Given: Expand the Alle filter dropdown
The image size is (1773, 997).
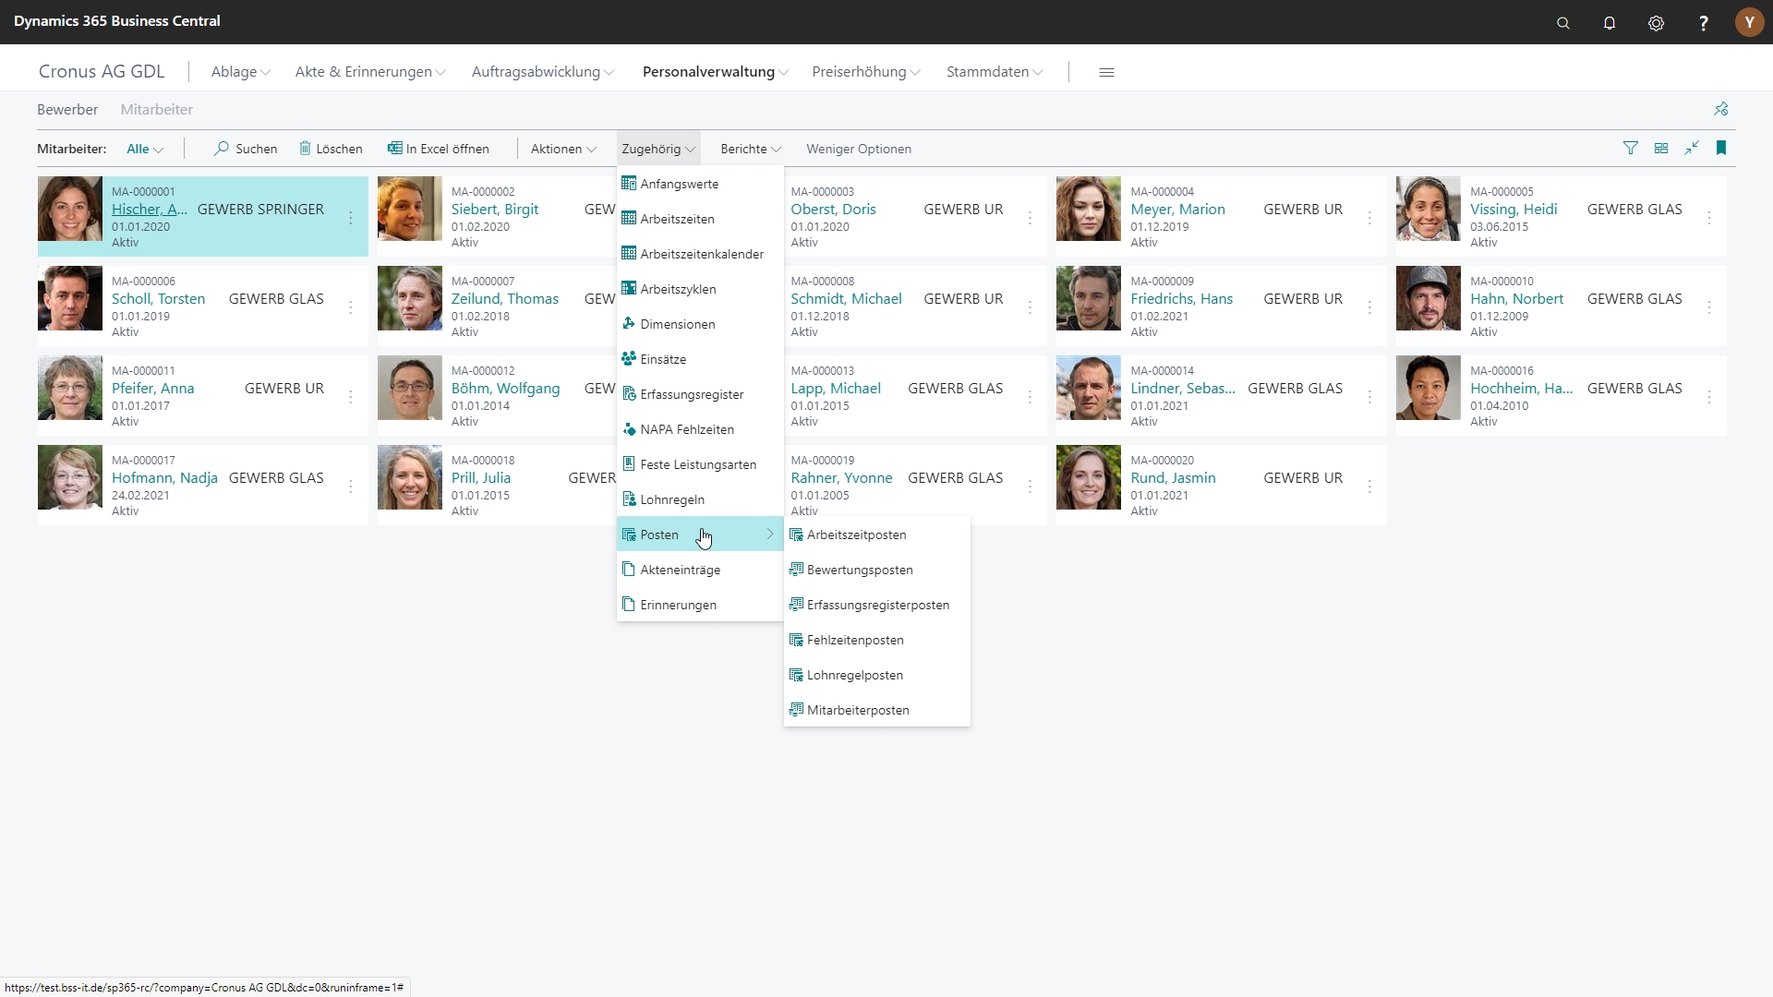Looking at the screenshot, I should tap(145, 150).
